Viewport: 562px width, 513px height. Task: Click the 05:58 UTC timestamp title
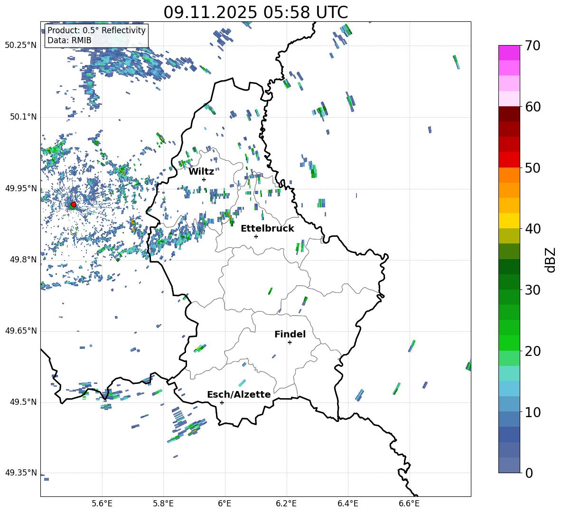click(255, 12)
